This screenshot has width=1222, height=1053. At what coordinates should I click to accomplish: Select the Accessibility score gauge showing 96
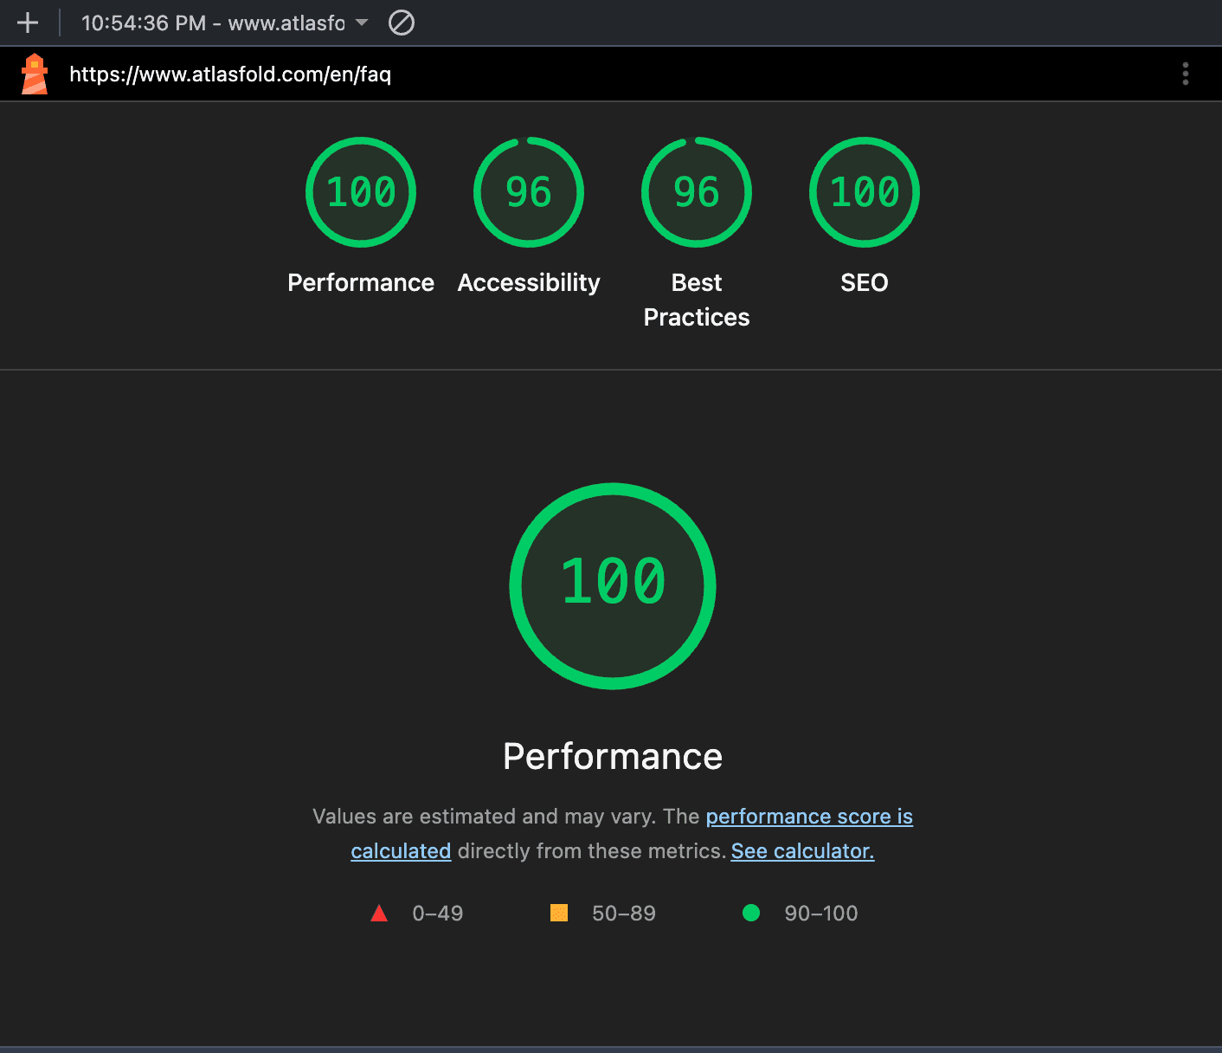tap(529, 192)
